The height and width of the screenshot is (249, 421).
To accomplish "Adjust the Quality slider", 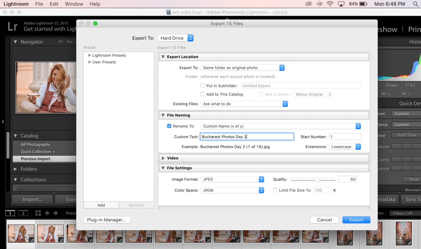I will [x=317, y=180].
